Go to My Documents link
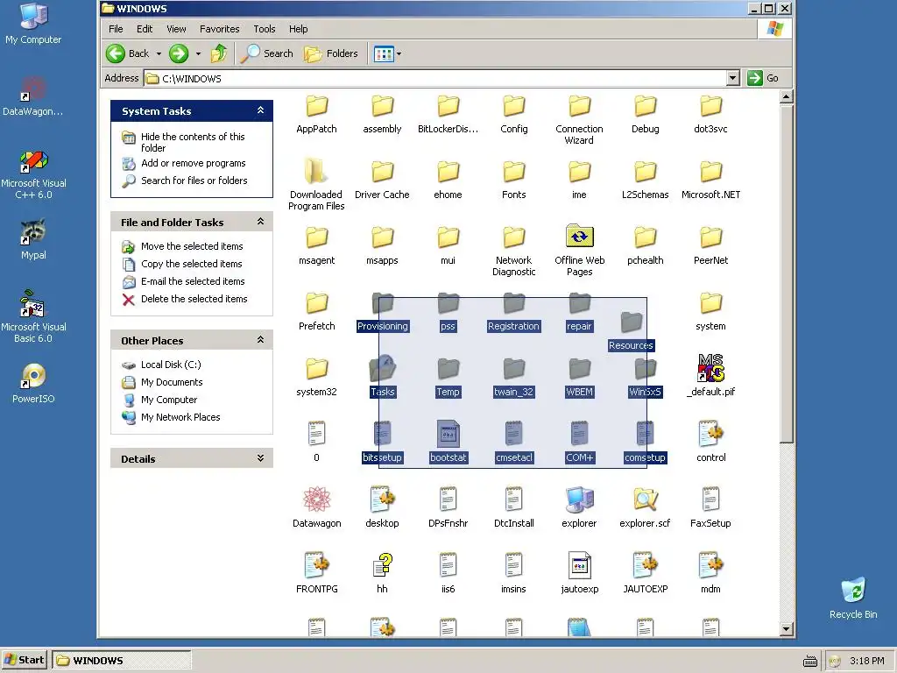 [172, 382]
